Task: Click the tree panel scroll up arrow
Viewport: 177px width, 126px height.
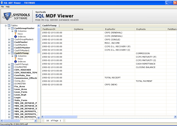Action: (x=39, y=26)
